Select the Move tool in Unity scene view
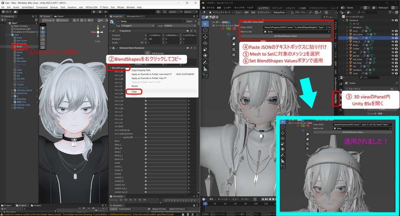Viewport: 400px width, 216px height. [43, 32]
